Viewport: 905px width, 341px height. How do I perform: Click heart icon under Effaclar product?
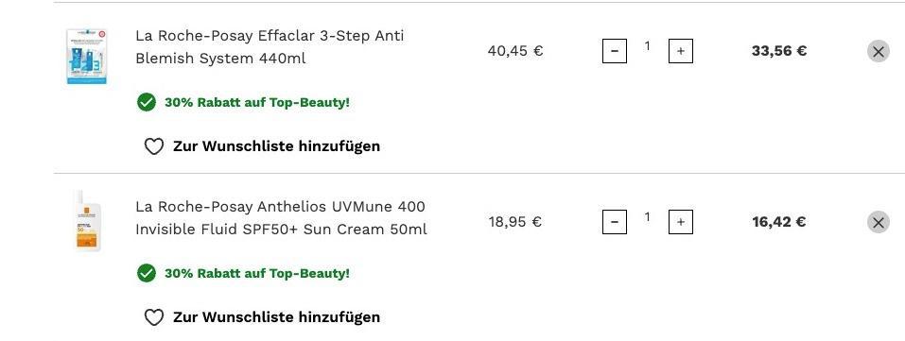pos(153,146)
